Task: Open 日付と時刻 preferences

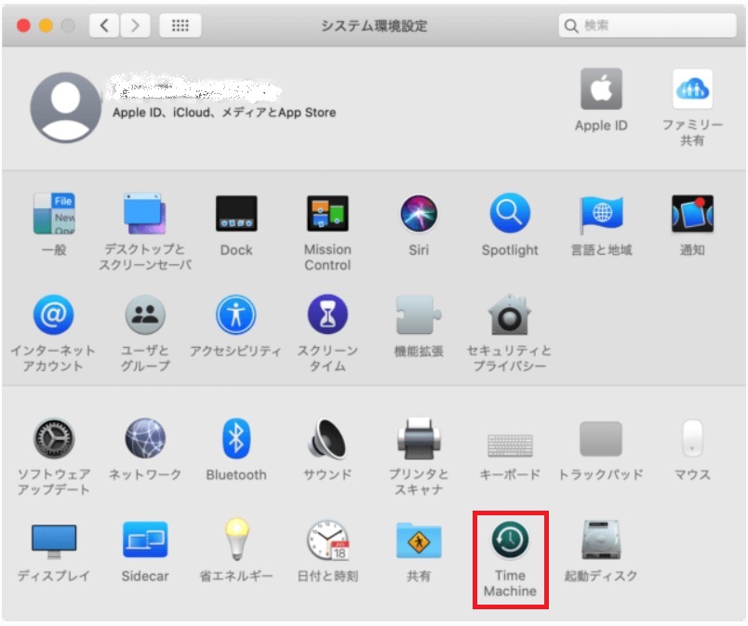Action: [328, 539]
